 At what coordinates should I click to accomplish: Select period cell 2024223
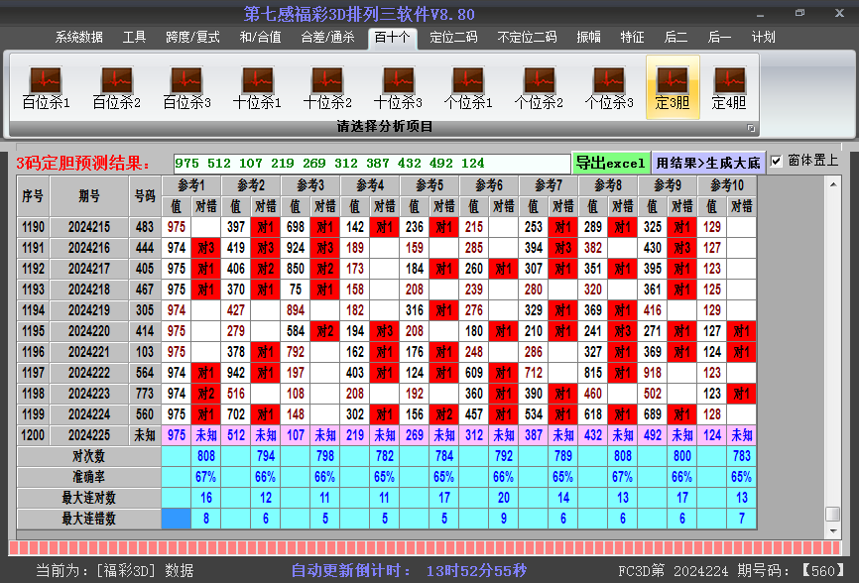click(x=88, y=394)
